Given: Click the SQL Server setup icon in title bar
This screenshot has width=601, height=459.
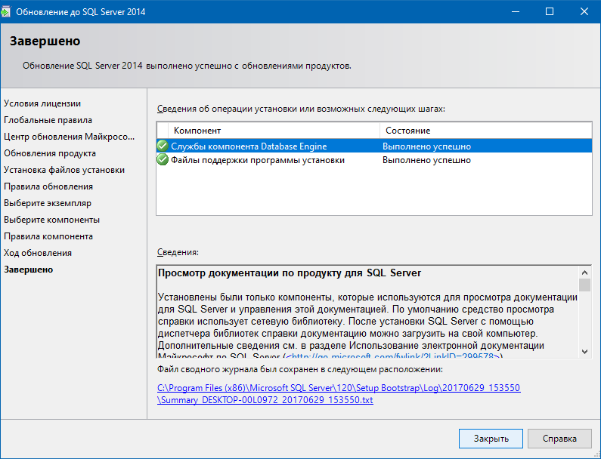Looking at the screenshot, I should pos(5,12).
